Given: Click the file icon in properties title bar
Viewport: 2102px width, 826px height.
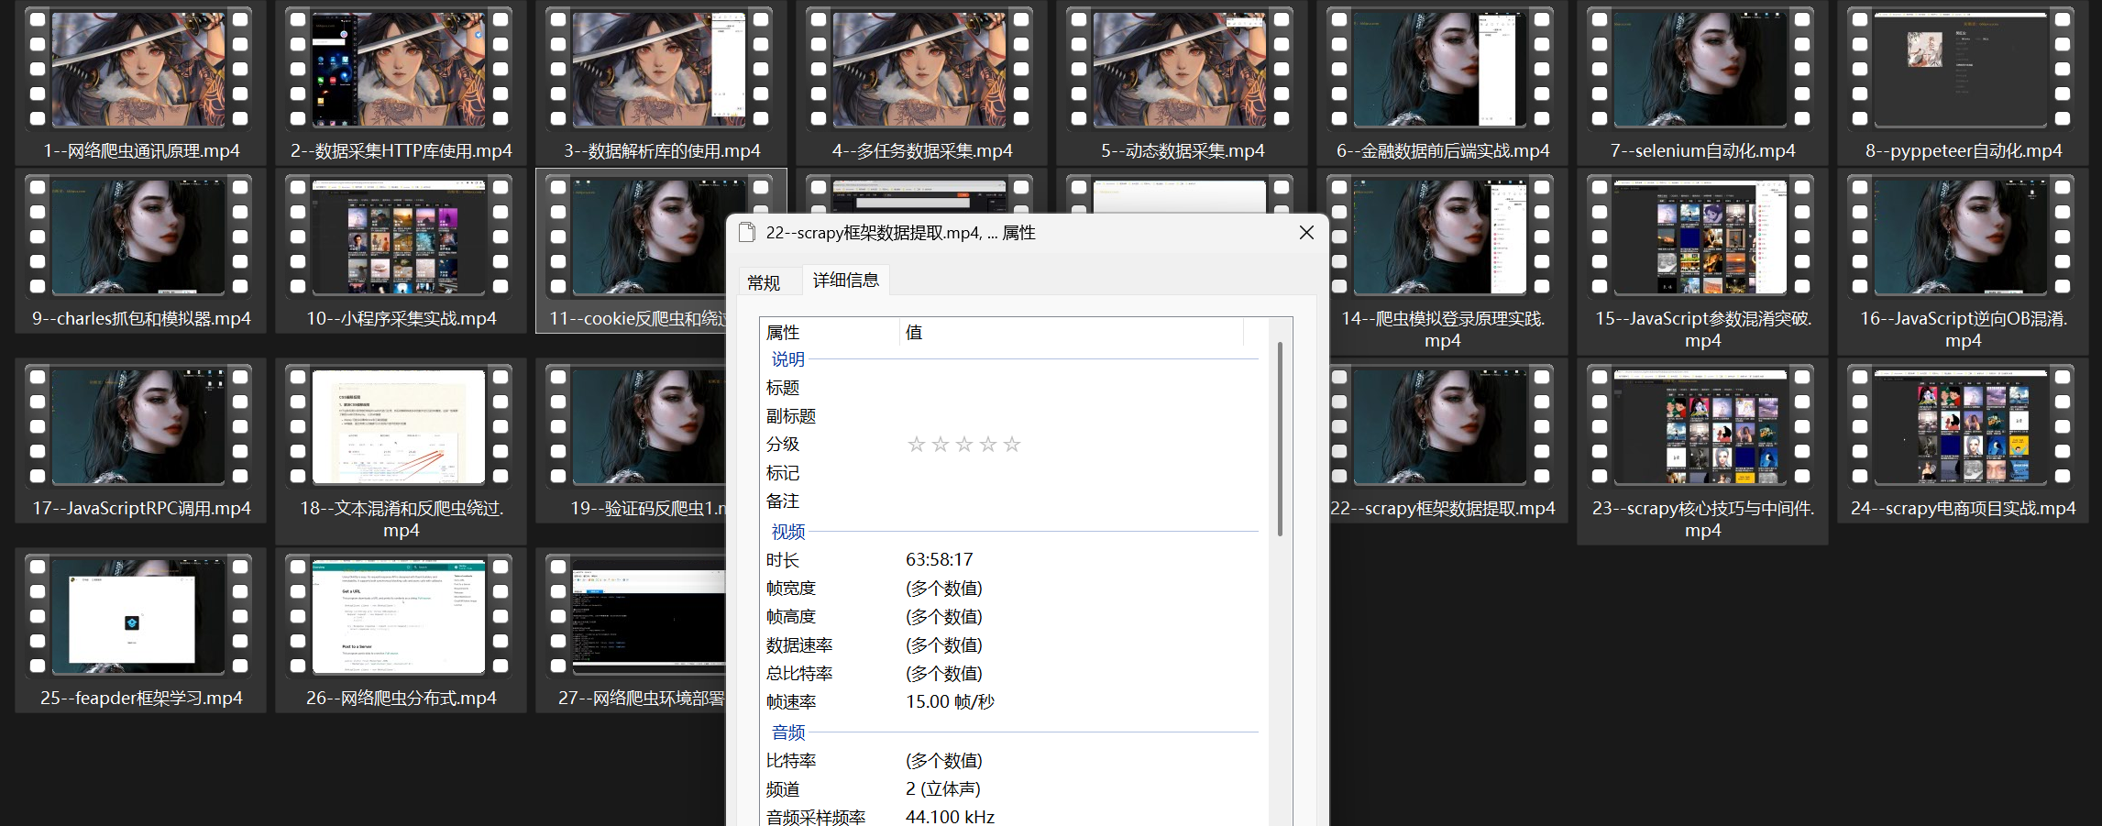Looking at the screenshot, I should click(747, 233).
